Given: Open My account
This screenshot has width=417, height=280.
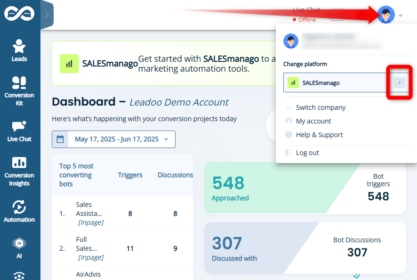Looking at the screenshot, I should (x=313, y=121).
